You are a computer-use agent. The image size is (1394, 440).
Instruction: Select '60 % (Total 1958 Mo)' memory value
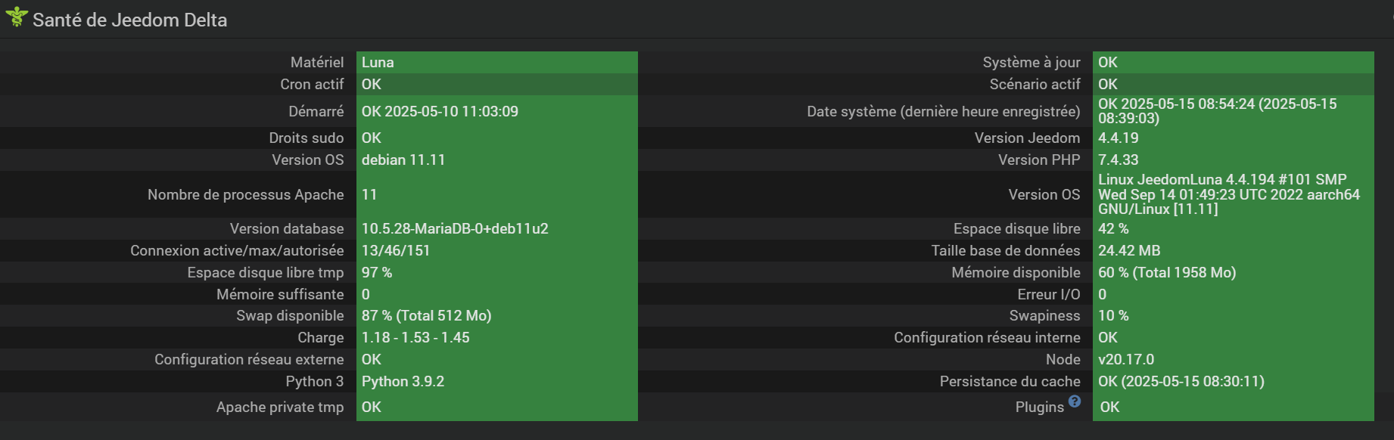(1167, 272)
